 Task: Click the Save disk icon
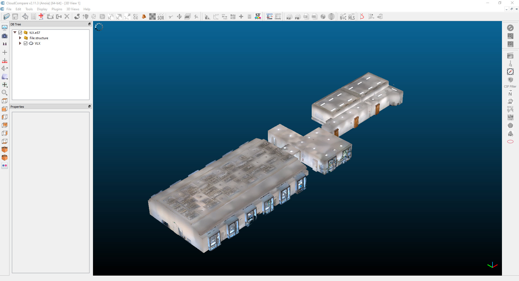(15, 17)
